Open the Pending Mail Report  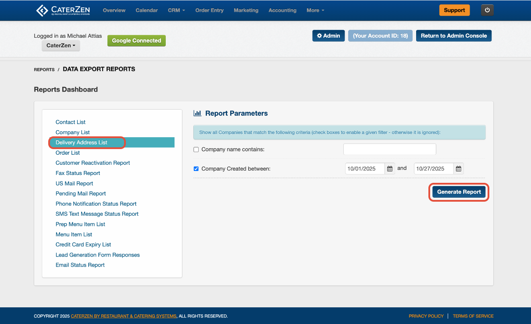coord(81,194)
